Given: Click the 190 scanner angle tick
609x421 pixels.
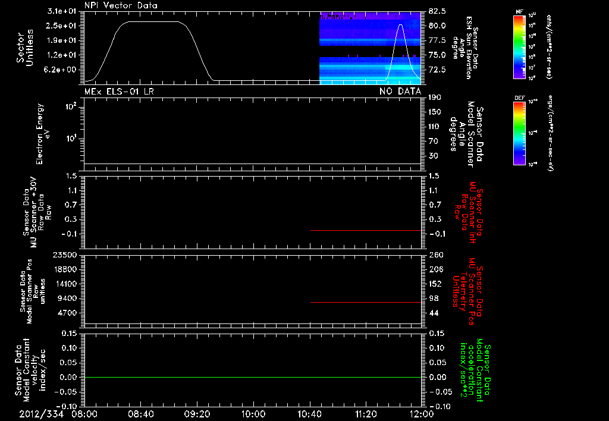Looking at the screenshot, I should point(435,98).
